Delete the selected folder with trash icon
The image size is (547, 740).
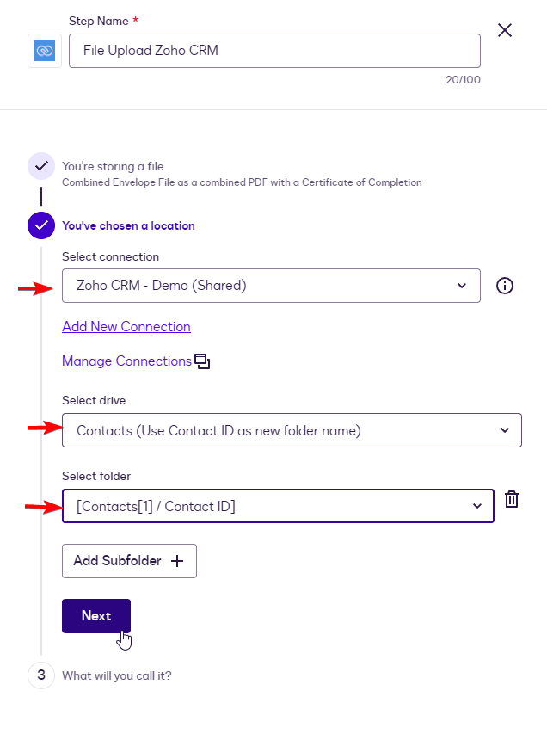tap(512, 499)
